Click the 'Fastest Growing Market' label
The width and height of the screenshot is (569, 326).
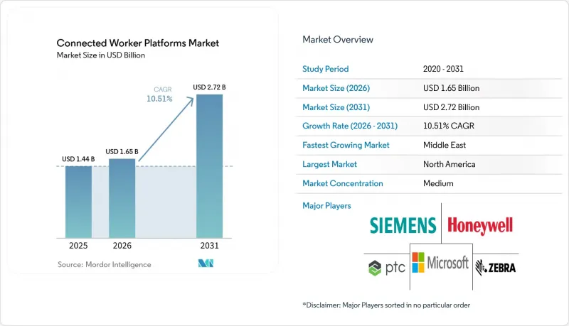tap(346, 146)
